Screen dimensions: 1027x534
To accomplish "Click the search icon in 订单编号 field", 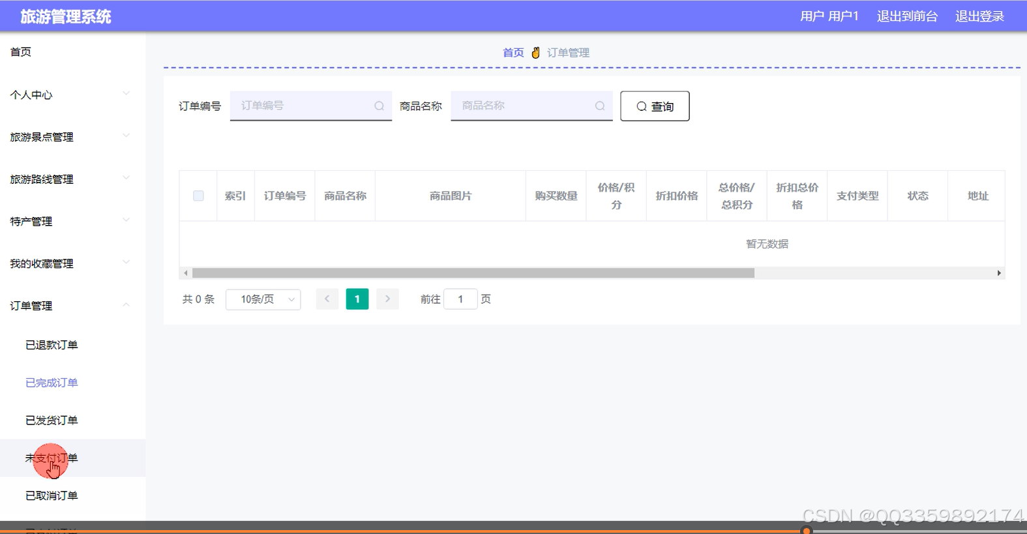I will 379,106.
